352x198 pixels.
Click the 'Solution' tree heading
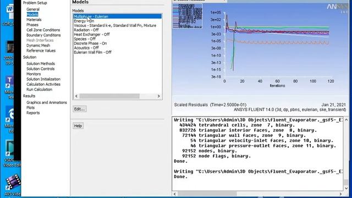click(x=29, y=57)
